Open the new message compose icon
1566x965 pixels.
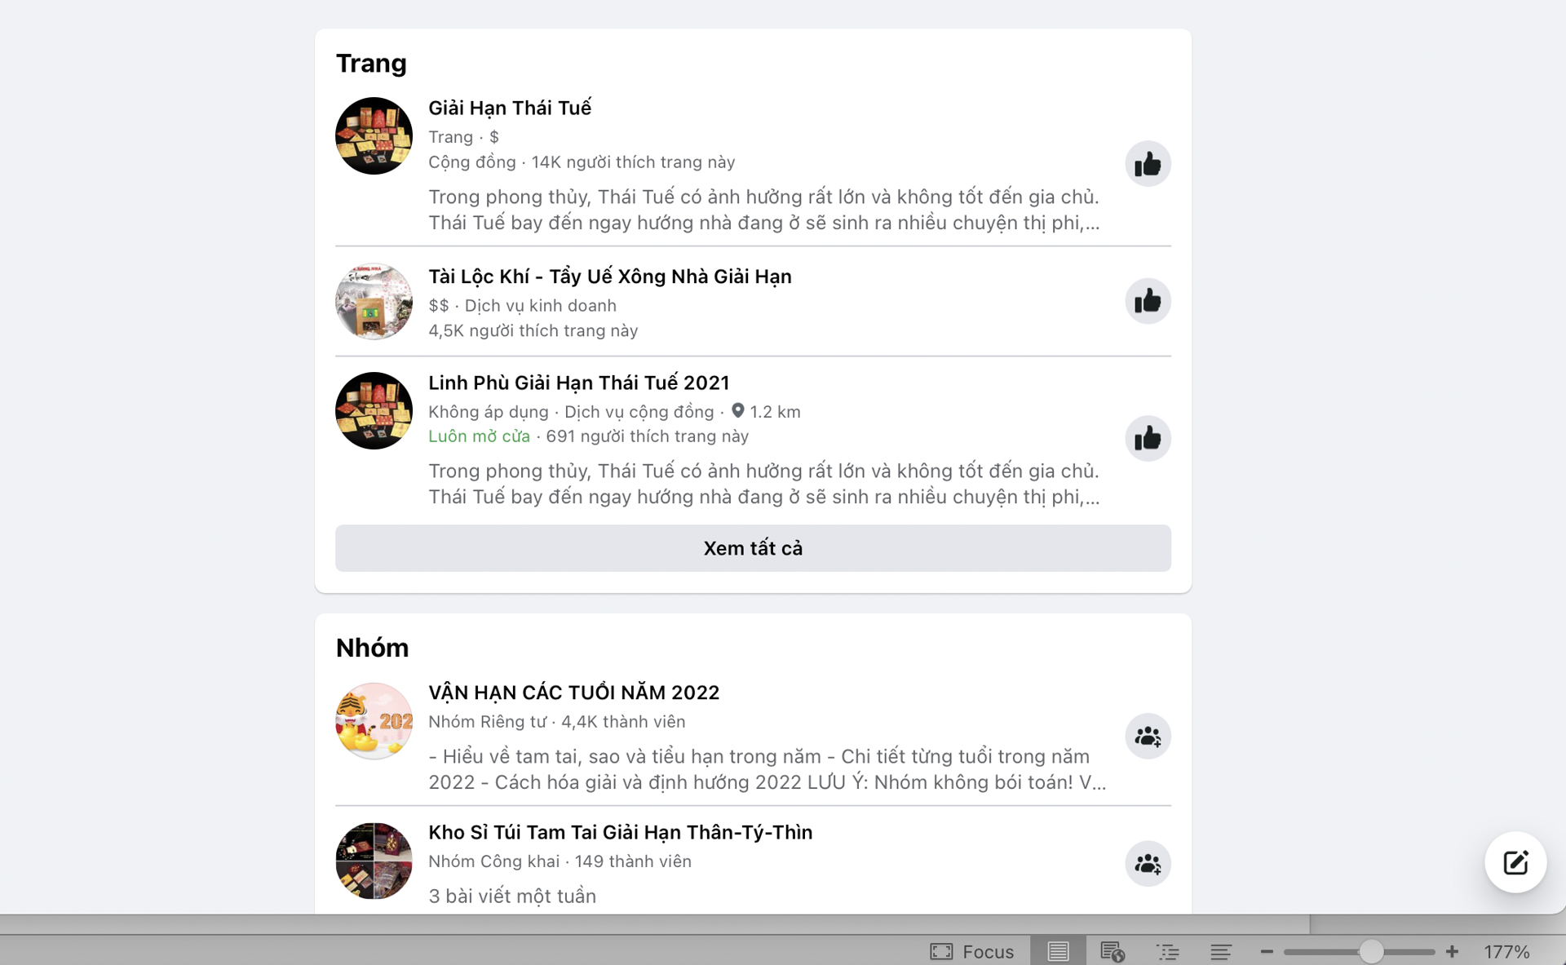pos(1515,862)
